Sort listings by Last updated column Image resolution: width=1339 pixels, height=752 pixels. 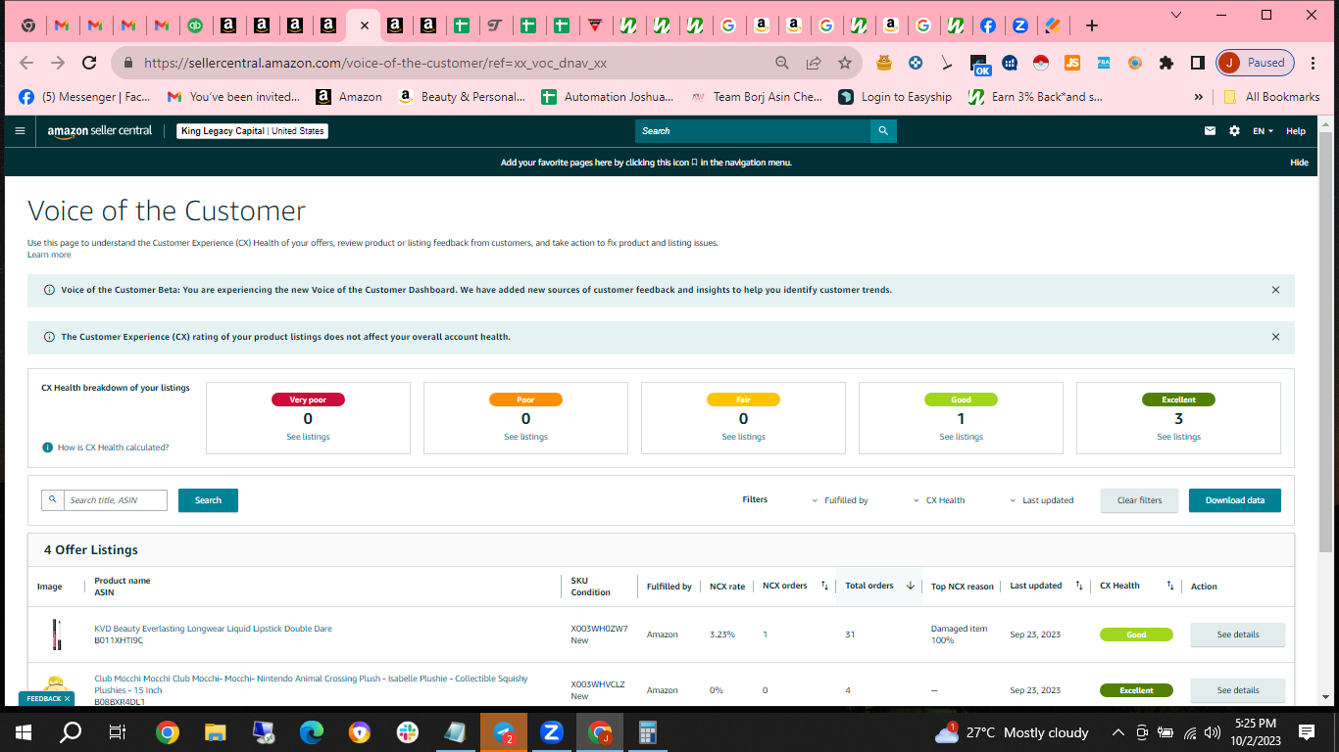click(1079, 586)
